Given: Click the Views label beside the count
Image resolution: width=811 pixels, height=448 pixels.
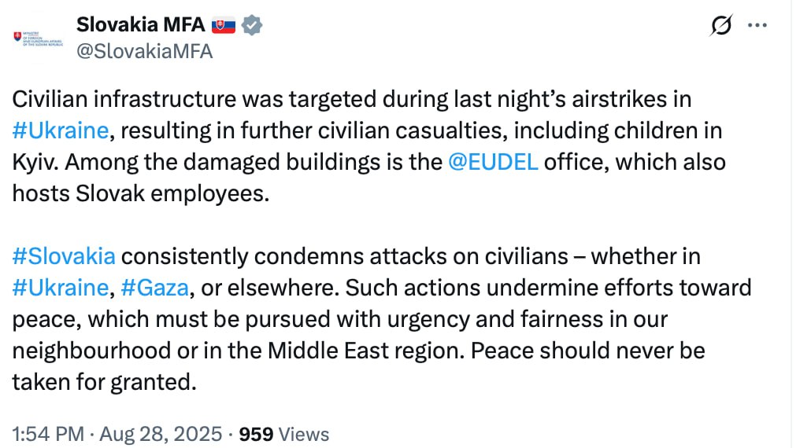Looking at the screenshot, I should click(x=303, y=434).
